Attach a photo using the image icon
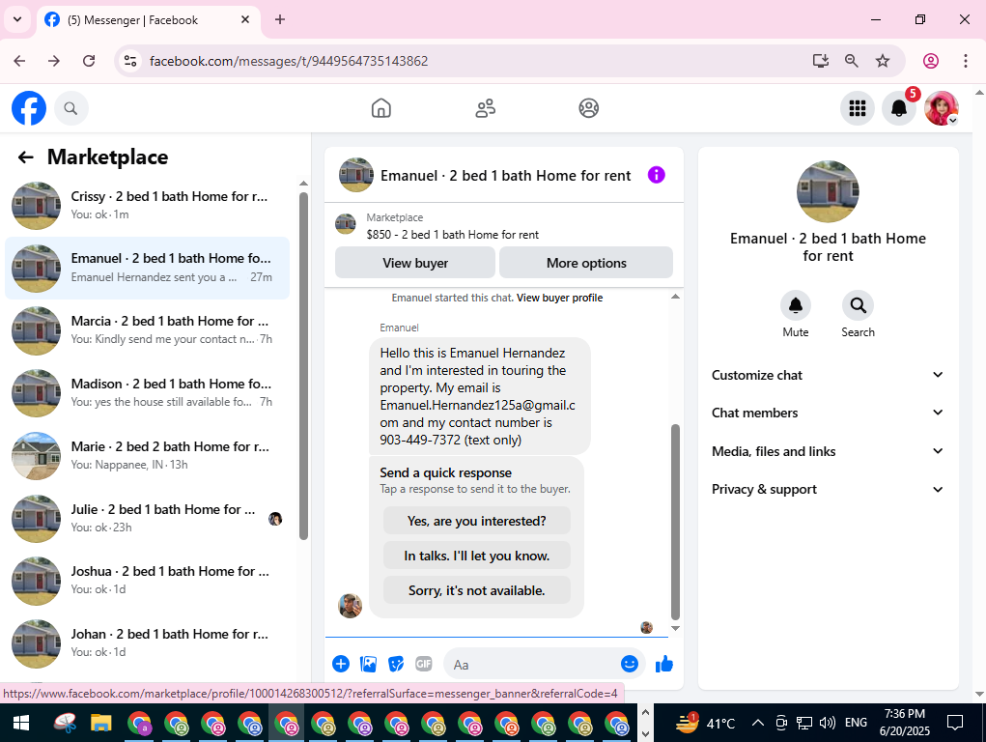Image resolution: width=986 pixels, height=742 pixels. [x=369, y=664]
